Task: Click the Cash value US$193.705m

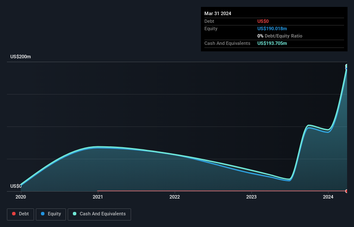Action: click(272, 43)
